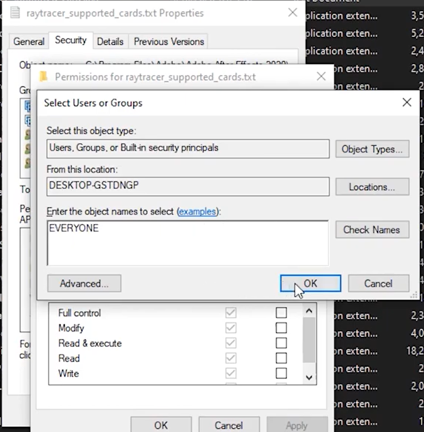Click the folder icon in Permissions title bar

(43, 77)
